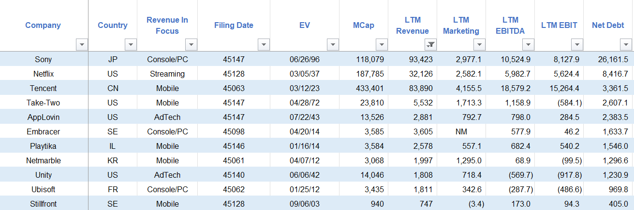Select Playtika's country cell IL
634x210 pixels.
[113, 146]
